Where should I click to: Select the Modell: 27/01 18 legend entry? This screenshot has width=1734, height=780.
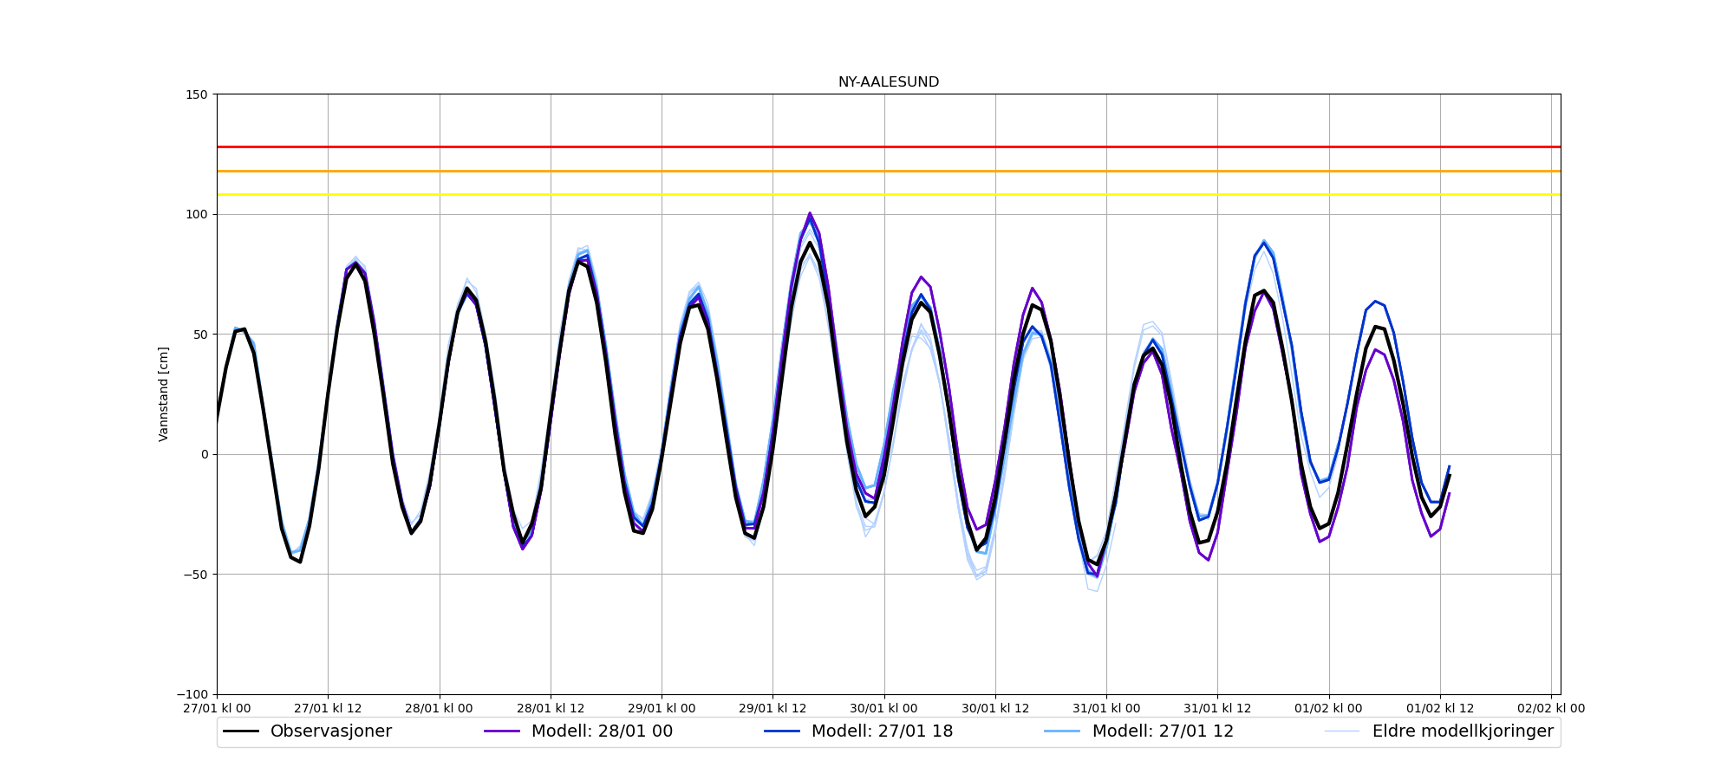(x=882, y=731)
